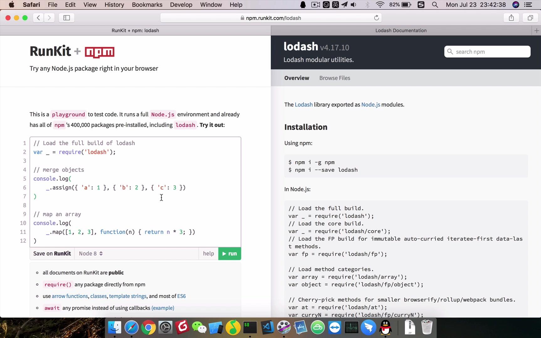Open Siri from the menu bar
The height and width of the screenshot is (338, 541).
516,5
